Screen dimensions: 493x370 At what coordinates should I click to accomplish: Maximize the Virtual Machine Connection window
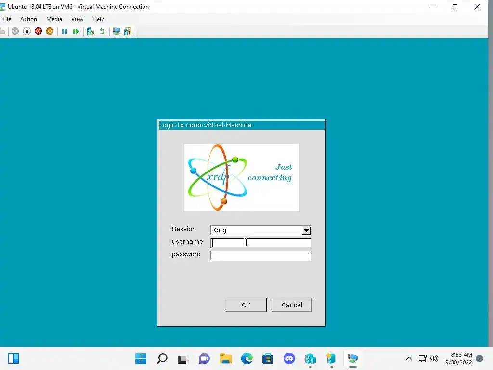point(454,7)
